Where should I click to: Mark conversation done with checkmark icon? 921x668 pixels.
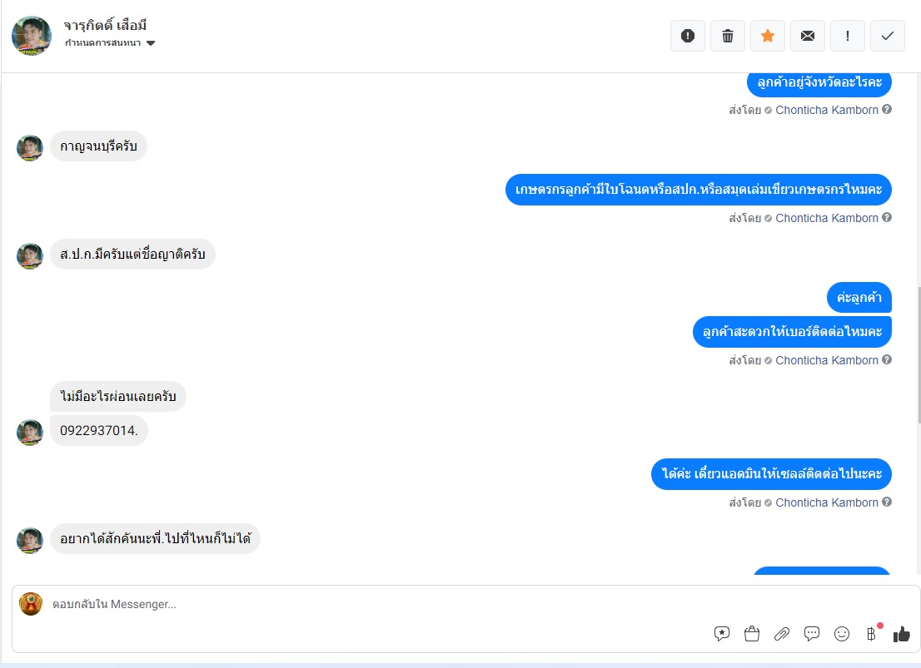coord(888,36)
